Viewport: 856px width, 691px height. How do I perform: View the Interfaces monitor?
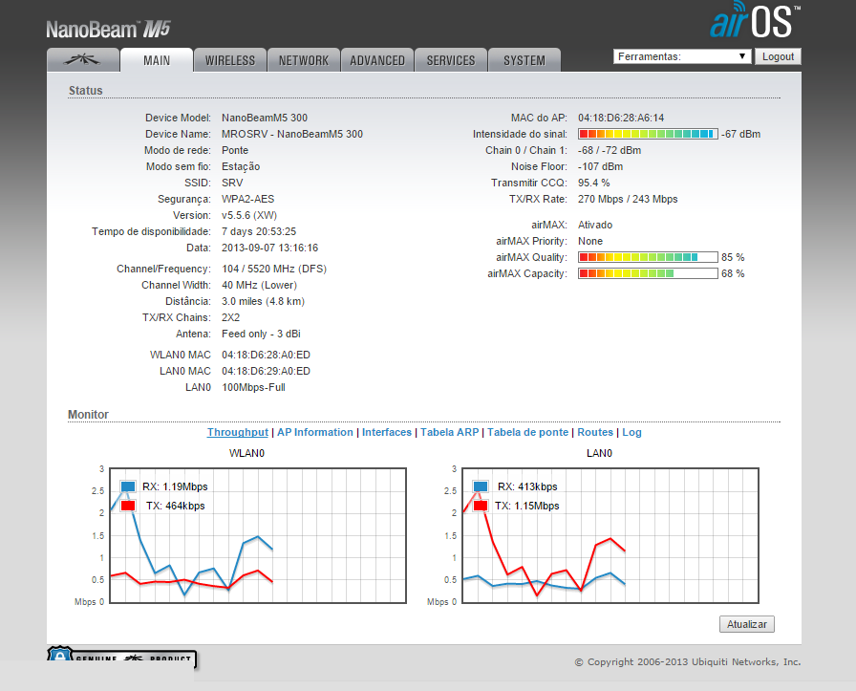coord(387,432)
